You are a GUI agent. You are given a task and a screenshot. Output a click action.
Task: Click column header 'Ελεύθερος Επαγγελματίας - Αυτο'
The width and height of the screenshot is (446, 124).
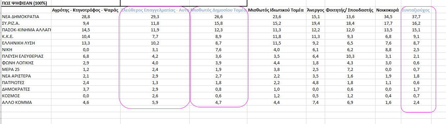[155, 11]
